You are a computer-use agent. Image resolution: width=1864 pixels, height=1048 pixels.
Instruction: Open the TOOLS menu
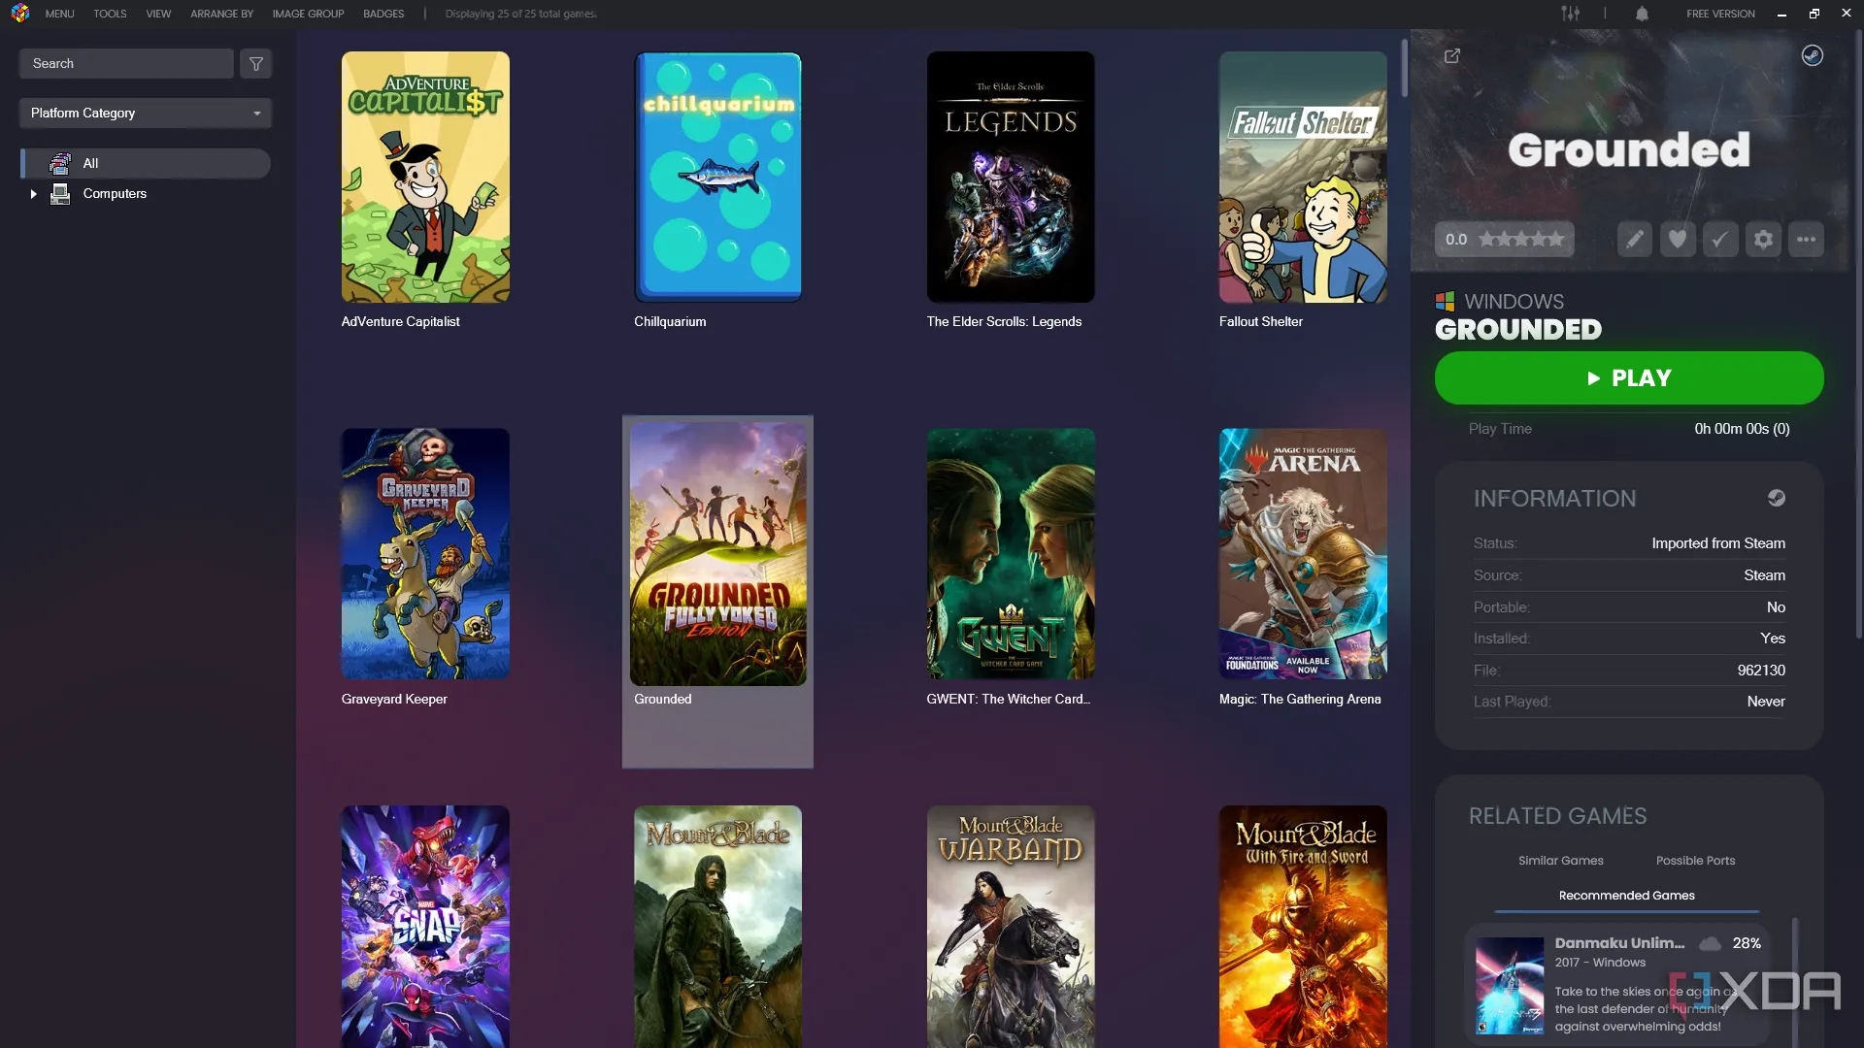(110, 14)
